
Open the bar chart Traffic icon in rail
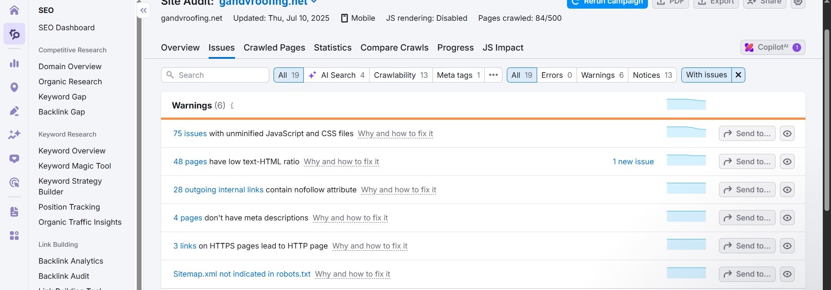pyautogui.click(x=14, y=64)
